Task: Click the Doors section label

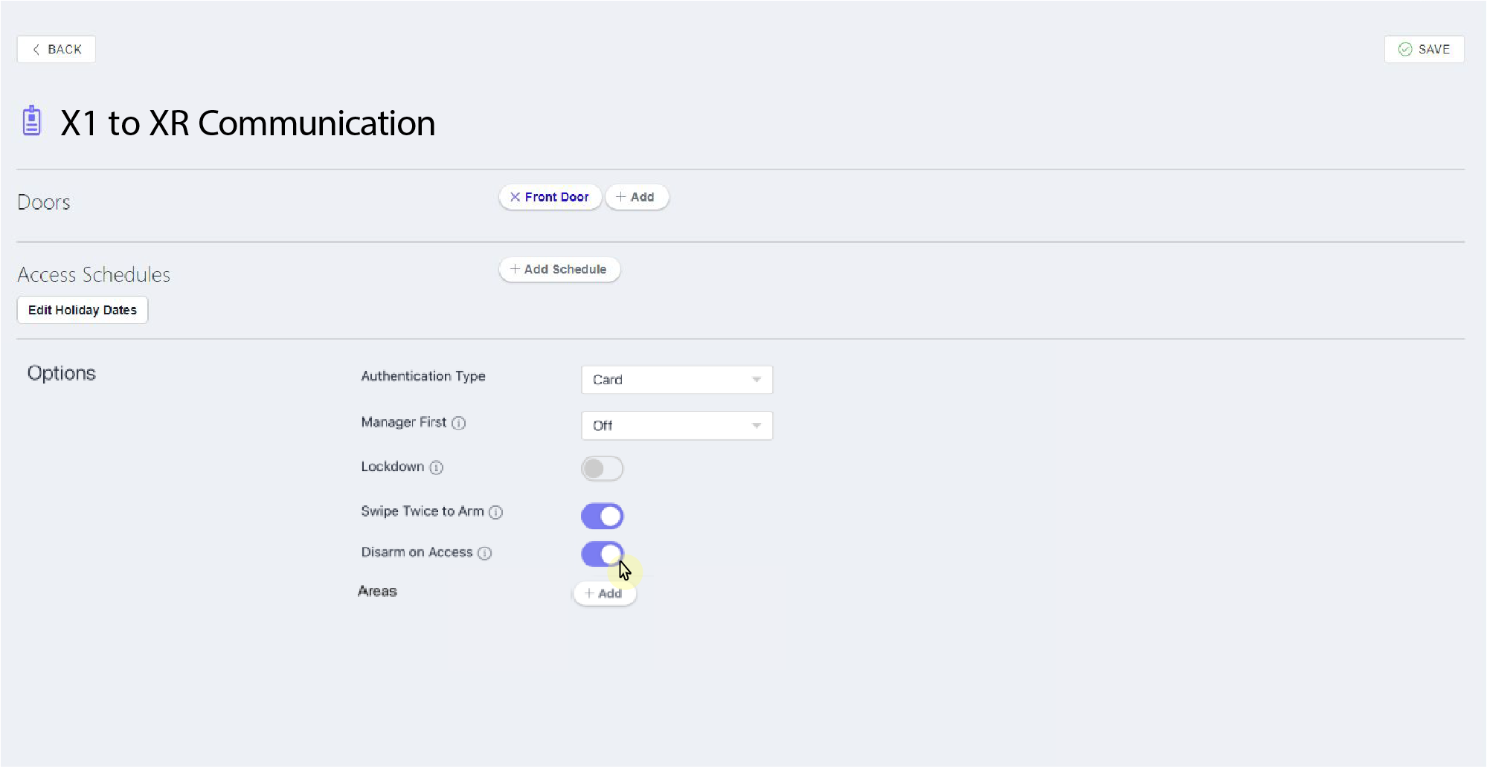Action: coord(44,202)
